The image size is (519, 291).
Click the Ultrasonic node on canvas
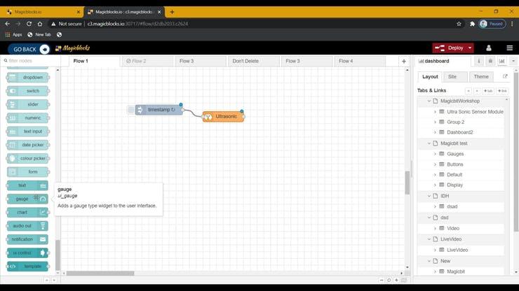click(224, 117)
